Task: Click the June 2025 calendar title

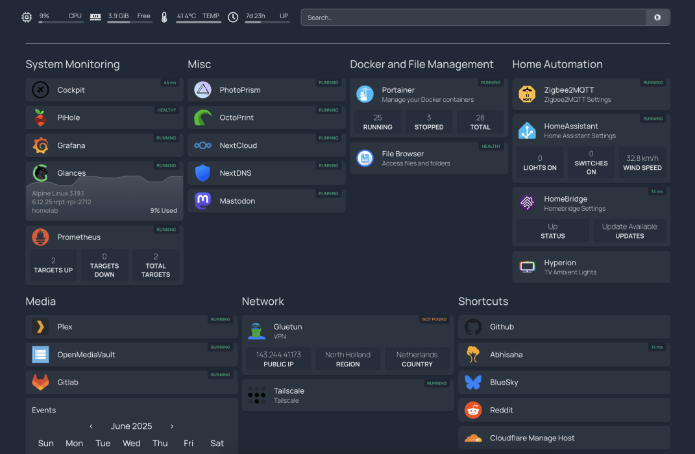Action: click(131, 426)
